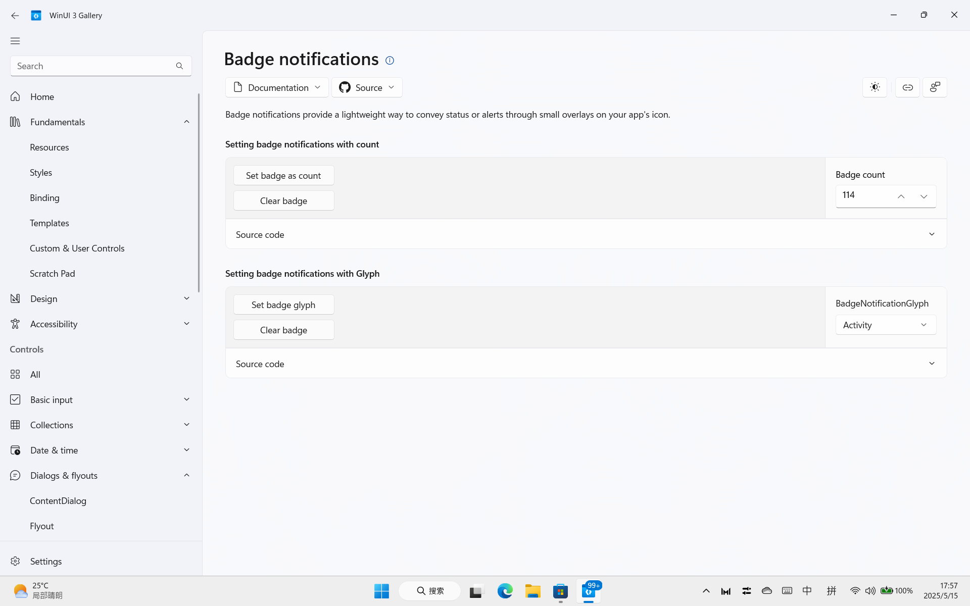Open the feedback icon button at top right

[x=935, y=87]
